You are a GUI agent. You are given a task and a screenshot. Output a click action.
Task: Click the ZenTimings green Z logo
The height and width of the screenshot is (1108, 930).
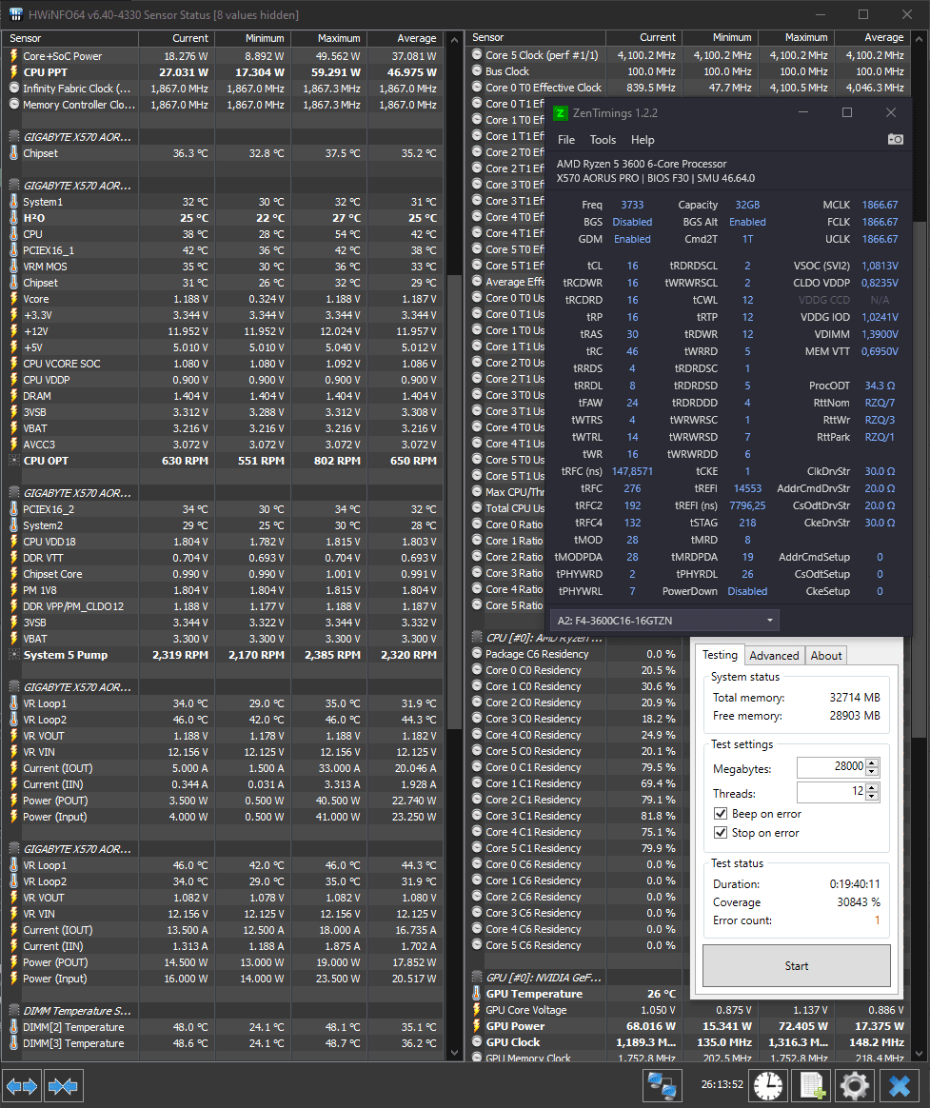561,113
